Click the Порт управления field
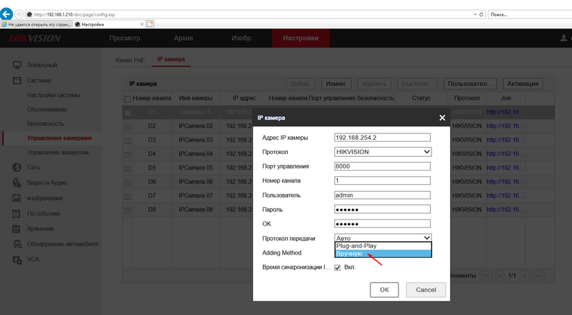This screenshot has height=315, width=572. click(382, 166)
